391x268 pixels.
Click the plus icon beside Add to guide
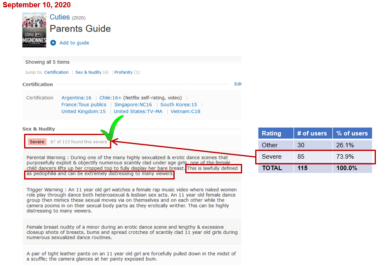point(53,43)
